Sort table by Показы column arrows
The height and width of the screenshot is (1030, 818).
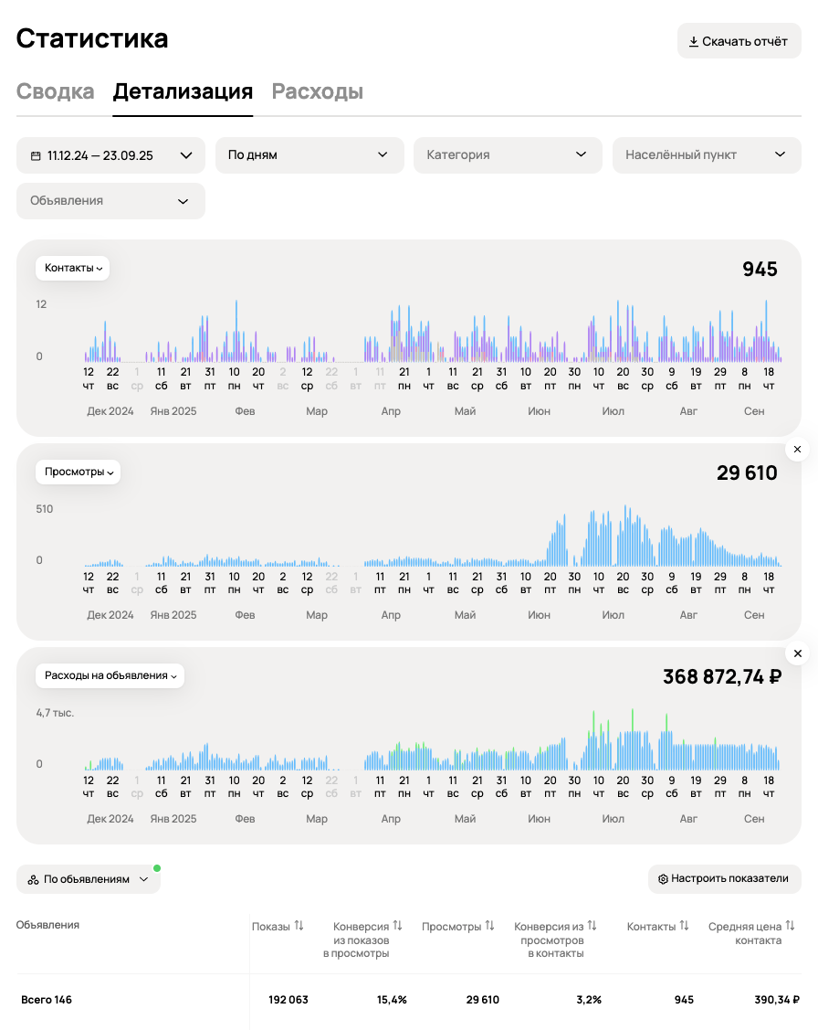coord(299,927)
